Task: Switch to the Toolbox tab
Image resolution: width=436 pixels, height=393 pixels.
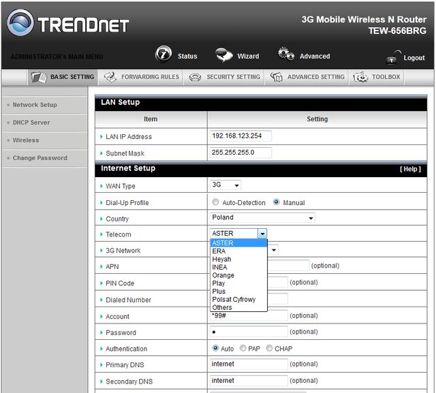Action: [377, 77]
